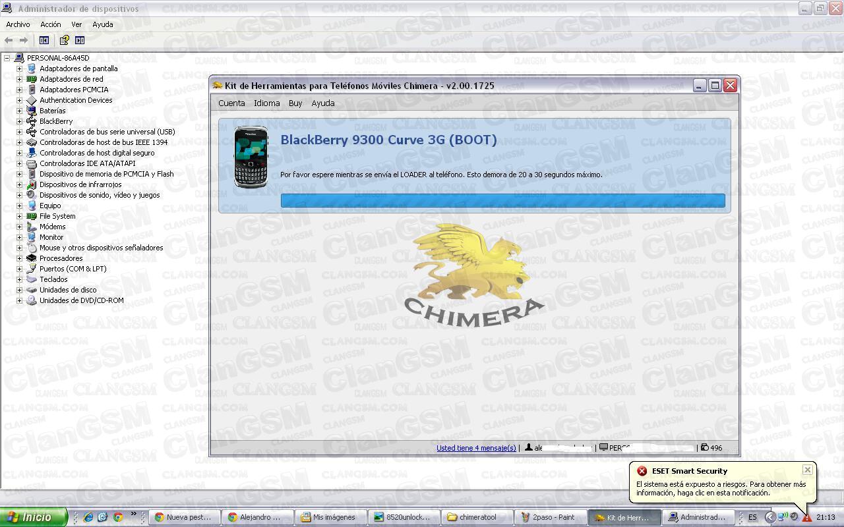Select the Monitor device icon
Screen dimensions: 844x527
tap(31, 237)
